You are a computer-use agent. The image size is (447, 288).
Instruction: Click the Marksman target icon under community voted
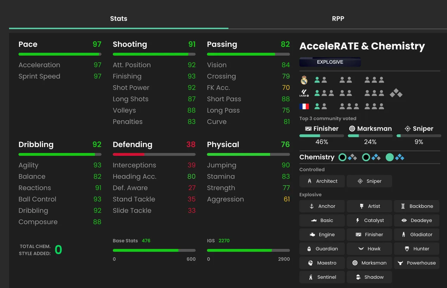tap(352, 129)
